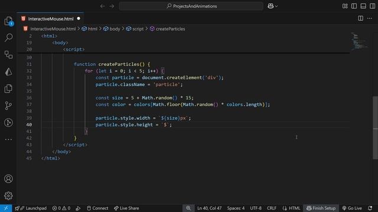The image size is (378, 212).
Task: Start the server with Go Live
Action: point(352,208)
